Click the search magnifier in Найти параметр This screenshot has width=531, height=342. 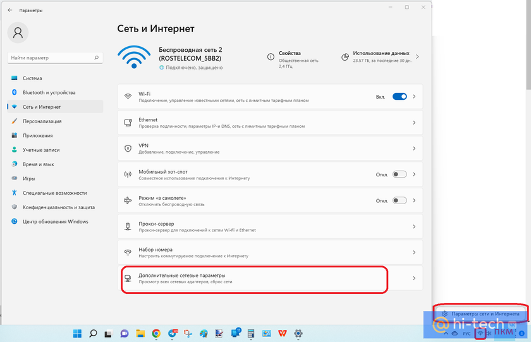pos(97,58)
